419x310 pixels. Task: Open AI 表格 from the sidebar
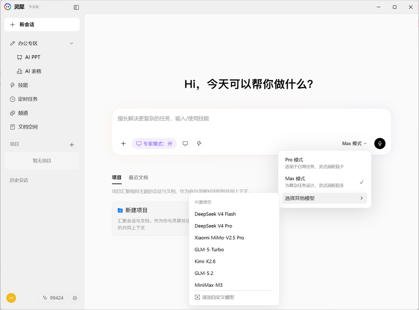tap(42, 71)
